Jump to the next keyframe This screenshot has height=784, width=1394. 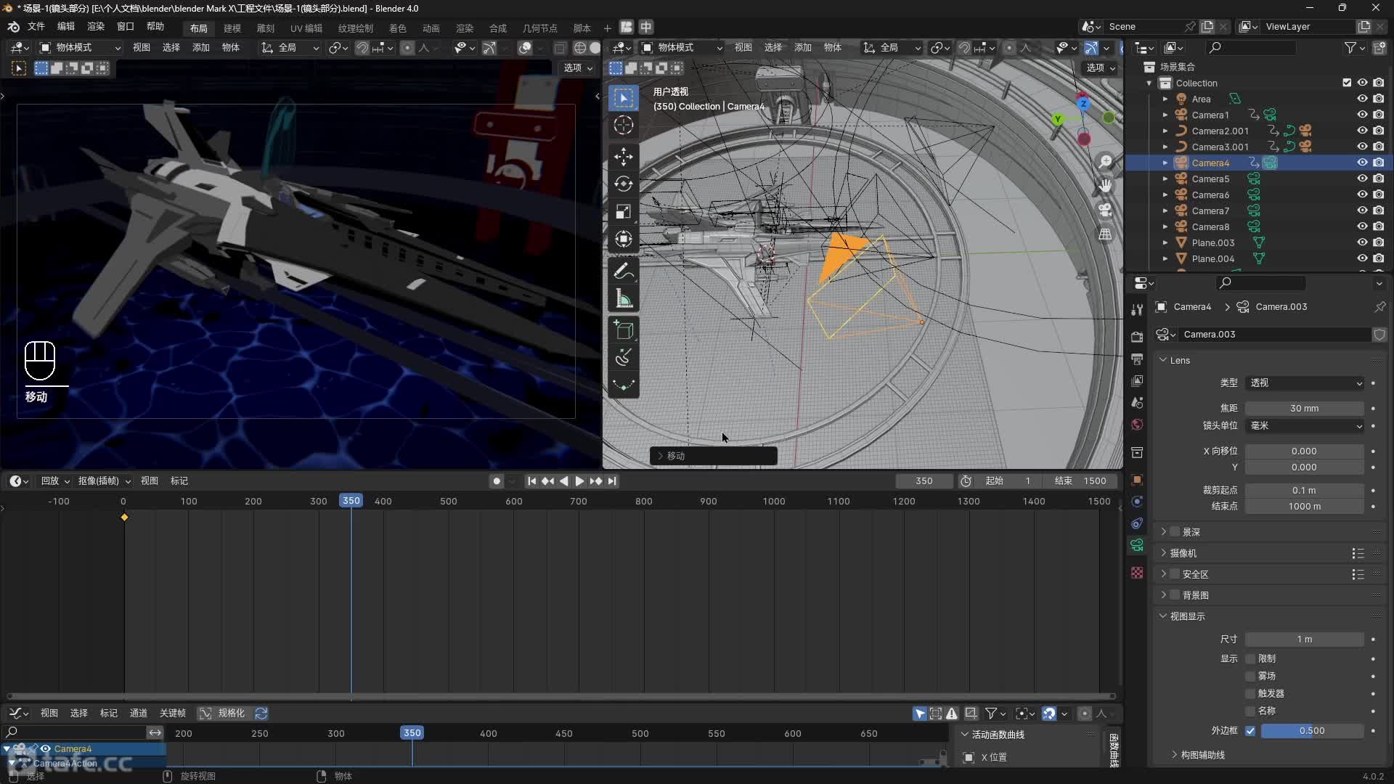(595, 481)
